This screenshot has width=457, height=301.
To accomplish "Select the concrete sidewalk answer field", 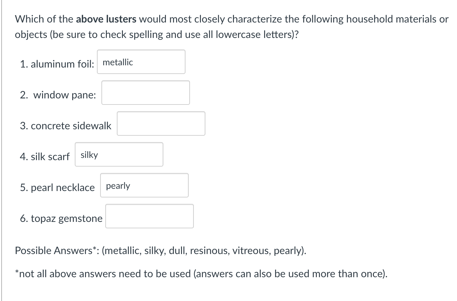I will coord(161,123).
